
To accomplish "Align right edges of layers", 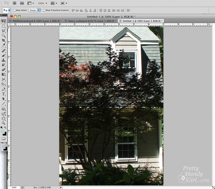I will pos(95,10).
